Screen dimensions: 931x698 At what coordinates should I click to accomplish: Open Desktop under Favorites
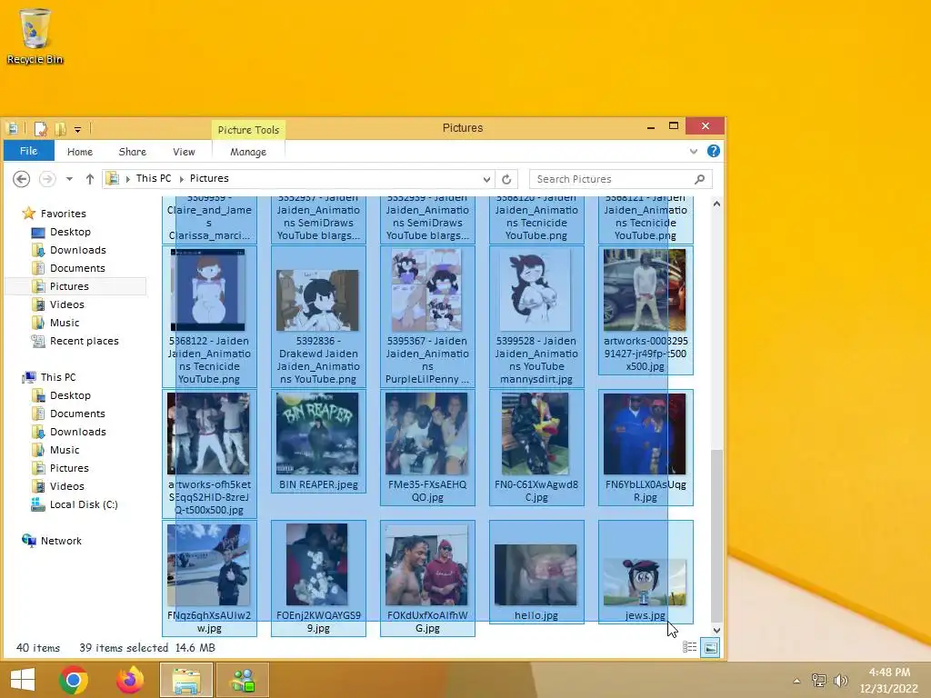(70, 232)
